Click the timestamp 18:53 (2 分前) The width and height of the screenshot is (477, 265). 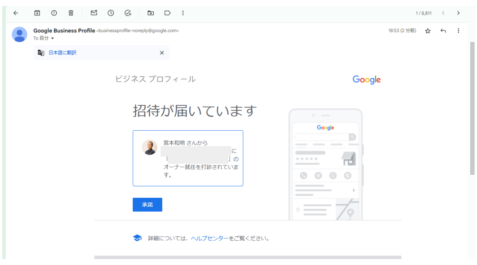click(x=402, y=31)
